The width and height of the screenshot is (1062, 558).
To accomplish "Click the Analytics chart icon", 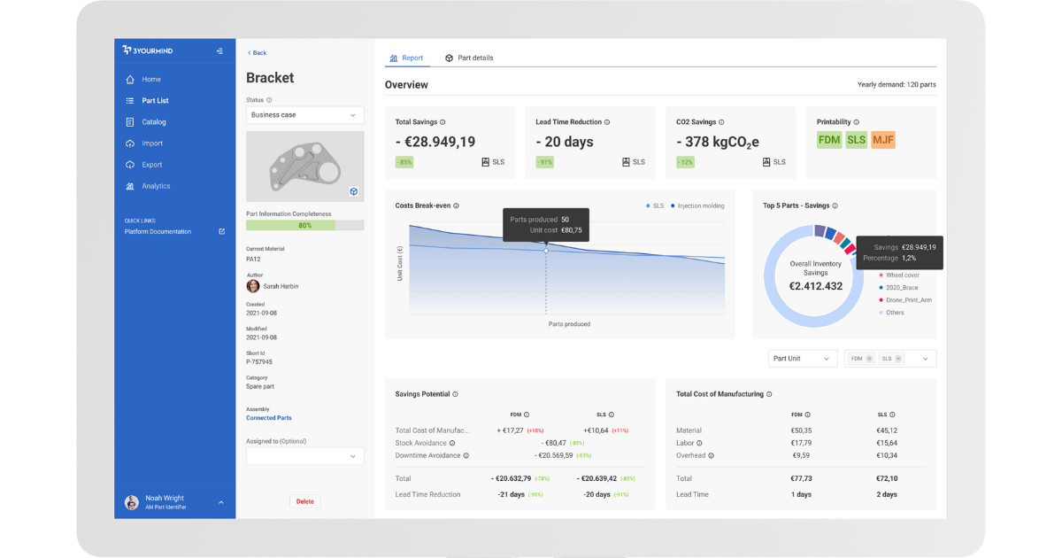I will pos(130,186).
